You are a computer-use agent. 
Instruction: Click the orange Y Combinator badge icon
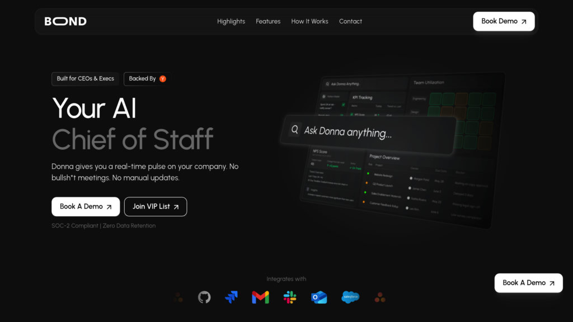coord(163,79)
